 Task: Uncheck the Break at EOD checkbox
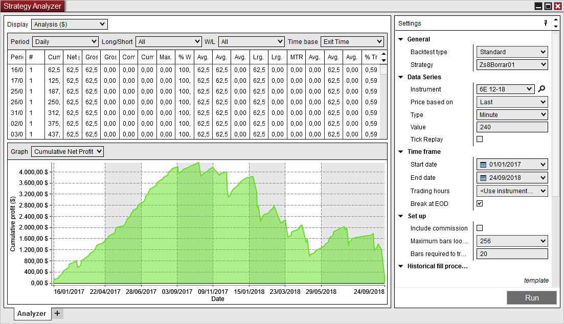(x=480, y=203)
